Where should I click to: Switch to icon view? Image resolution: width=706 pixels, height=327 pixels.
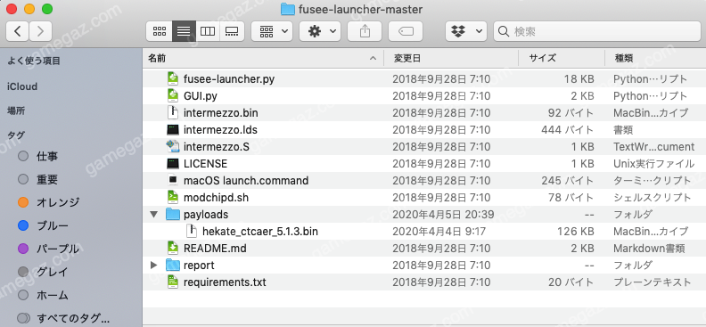pos(160,31)
